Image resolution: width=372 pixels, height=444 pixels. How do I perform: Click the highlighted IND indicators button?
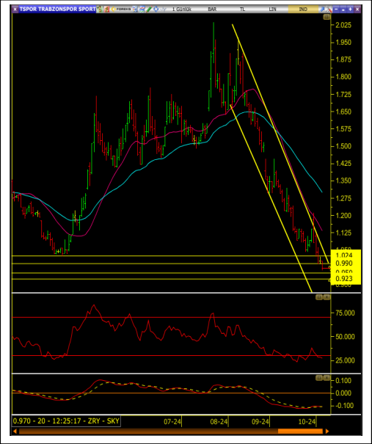click(303, 9)
